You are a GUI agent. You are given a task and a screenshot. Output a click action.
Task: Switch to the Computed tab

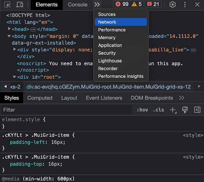pos(40,98)
